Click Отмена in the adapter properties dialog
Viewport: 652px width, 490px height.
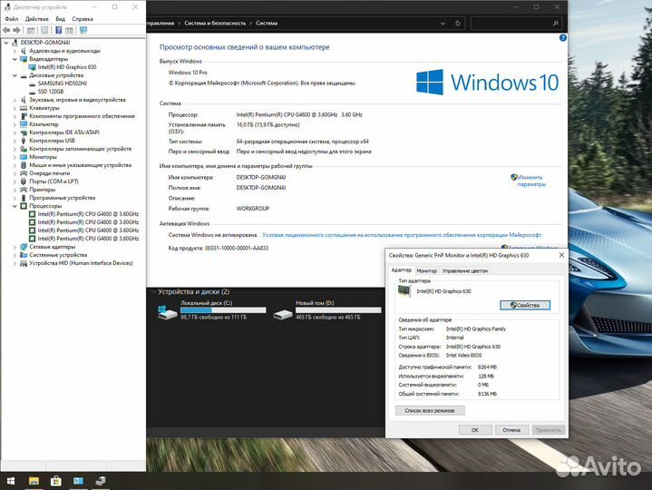[x=511, y=430]
